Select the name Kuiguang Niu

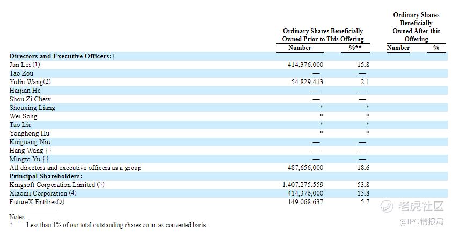point(30,142)
